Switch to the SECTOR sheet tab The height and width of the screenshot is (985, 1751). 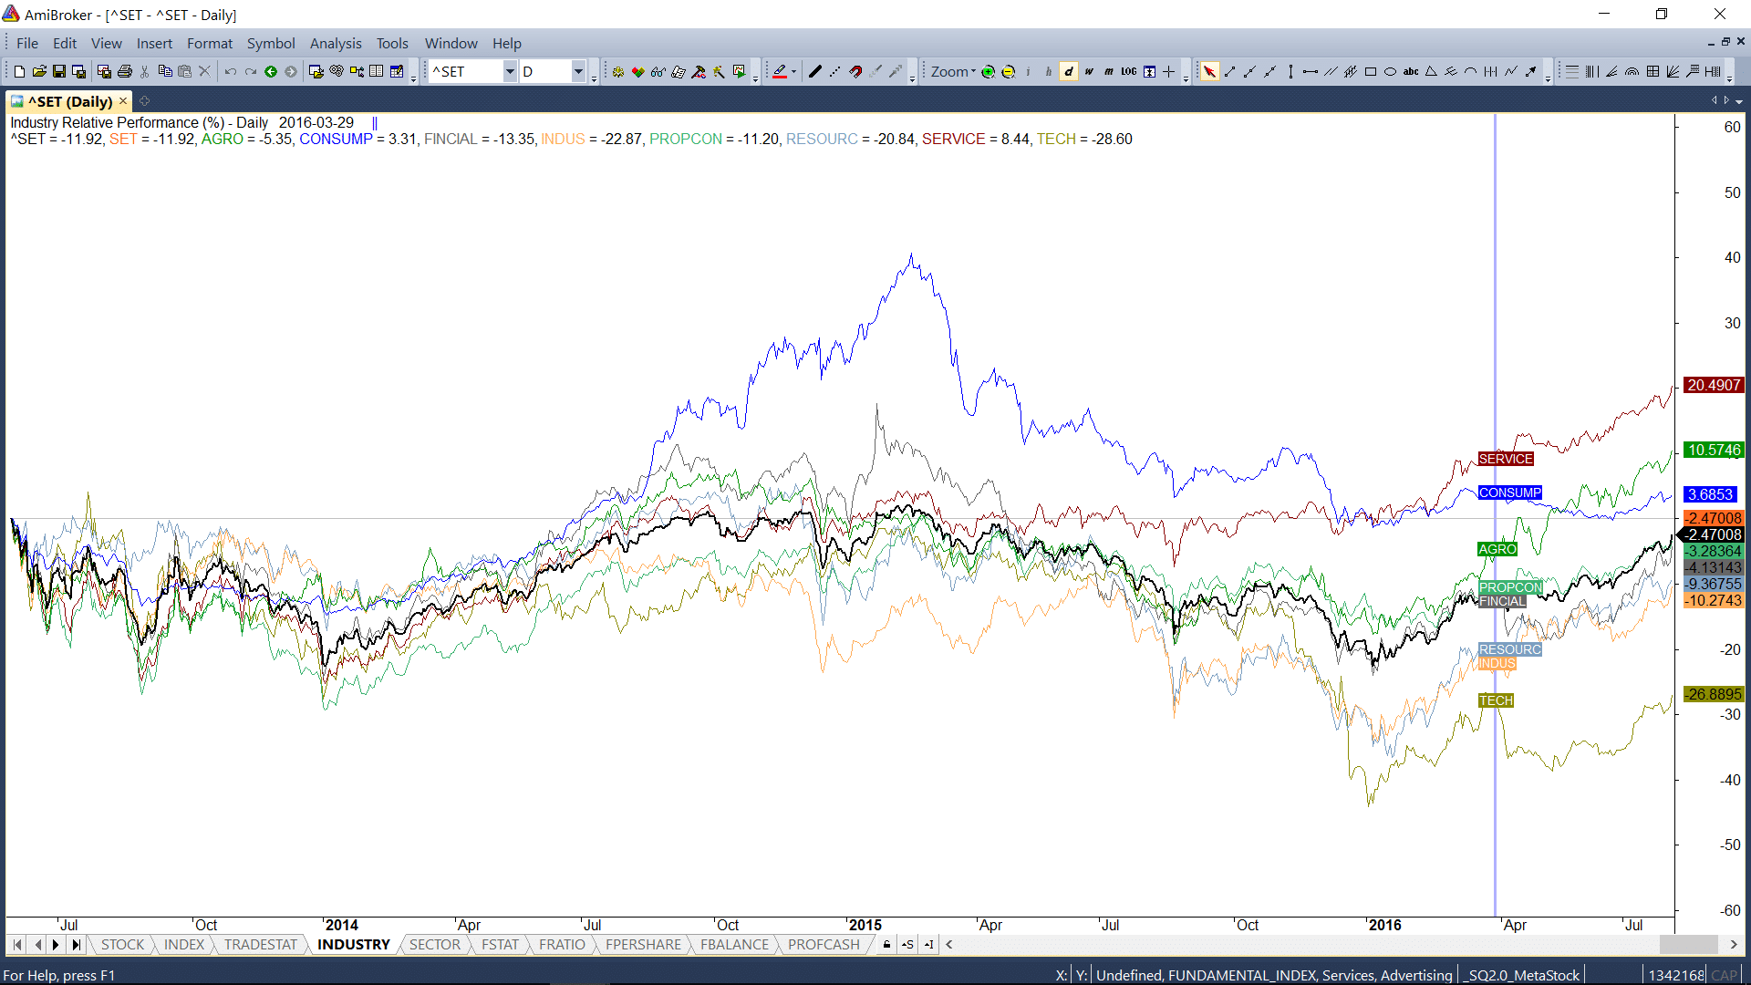tap(434, 944)
